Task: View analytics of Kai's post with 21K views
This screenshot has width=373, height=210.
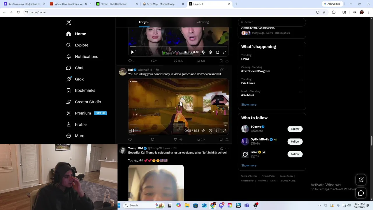Action: [201, 139]
